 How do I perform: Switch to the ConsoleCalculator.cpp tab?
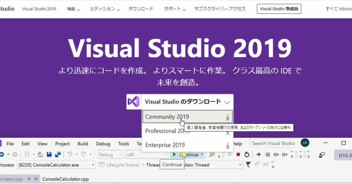[x=66, y=179]
